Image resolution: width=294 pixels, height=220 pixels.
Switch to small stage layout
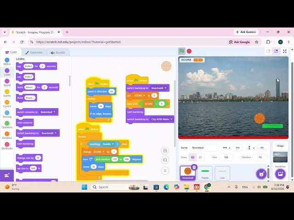coord(268,51)
